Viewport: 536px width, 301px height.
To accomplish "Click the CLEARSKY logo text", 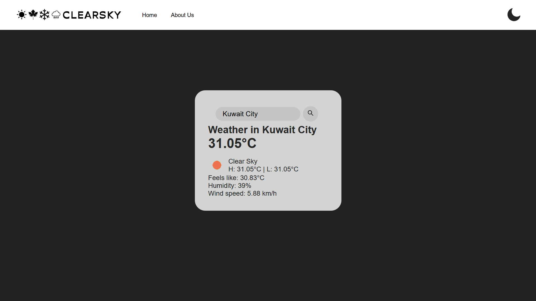I will tap(92, 15).
